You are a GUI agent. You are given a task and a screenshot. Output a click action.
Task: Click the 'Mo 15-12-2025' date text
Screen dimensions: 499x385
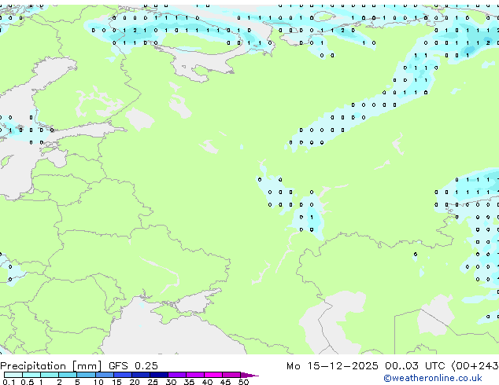pos(332,365)
